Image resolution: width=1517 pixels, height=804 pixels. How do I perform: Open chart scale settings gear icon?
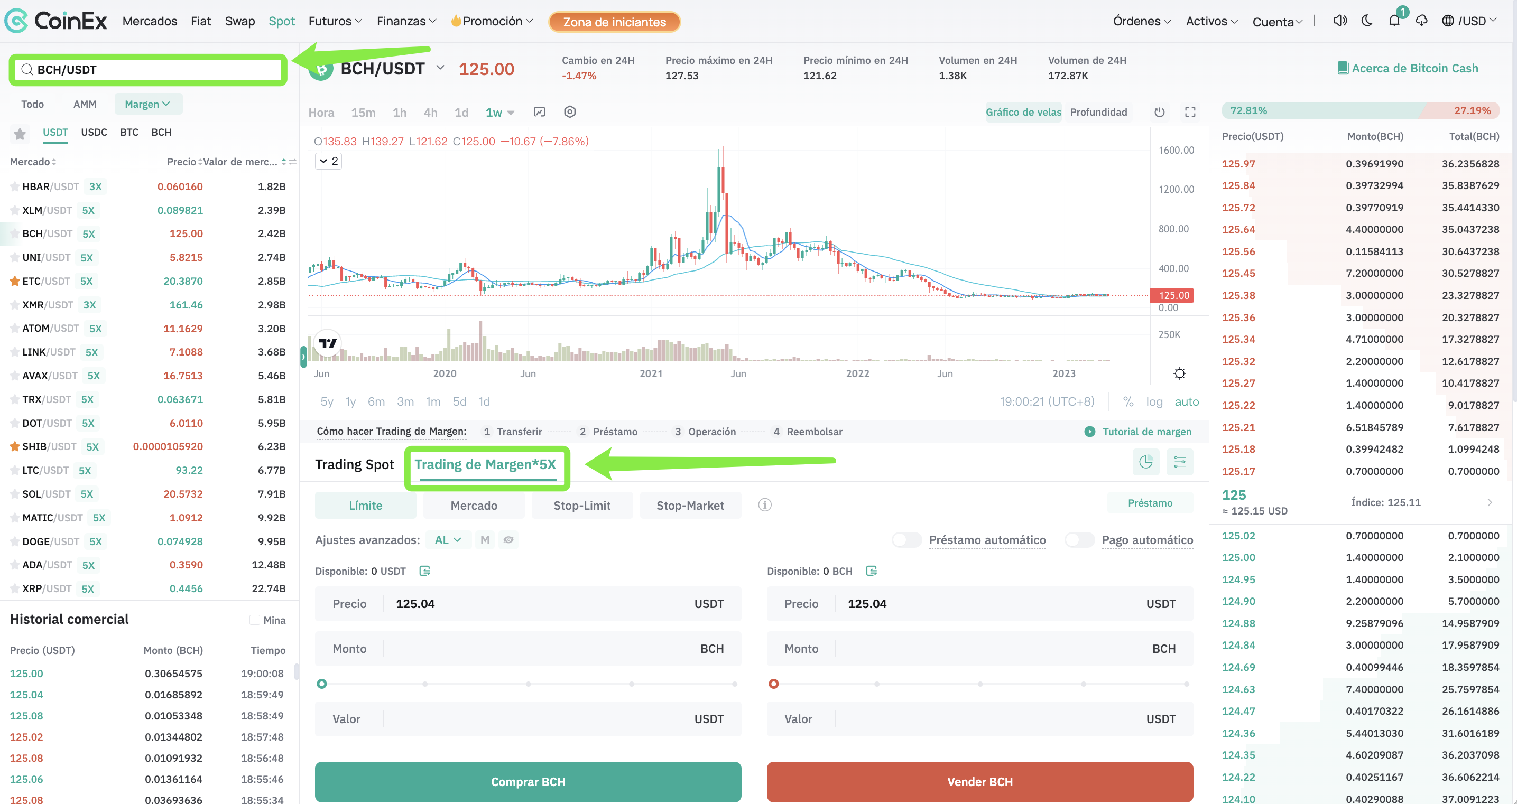pos(1180,373)
